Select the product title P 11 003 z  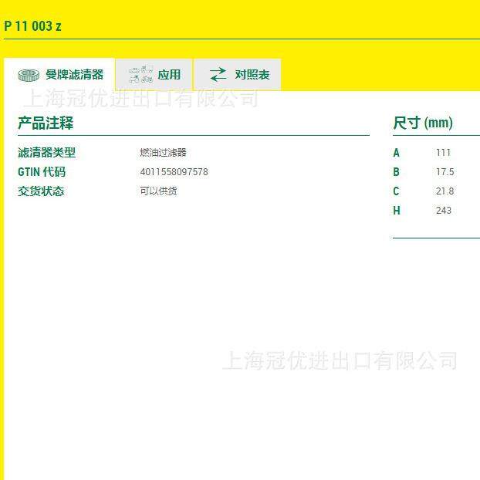tap(32, 26)
